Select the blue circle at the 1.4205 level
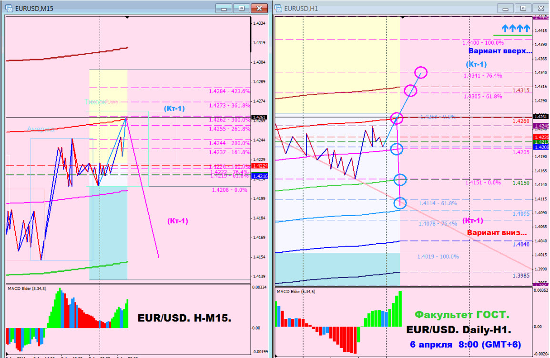Image resolution: width=550 pixels, height=358 pixels. click(x=397, y=149)
